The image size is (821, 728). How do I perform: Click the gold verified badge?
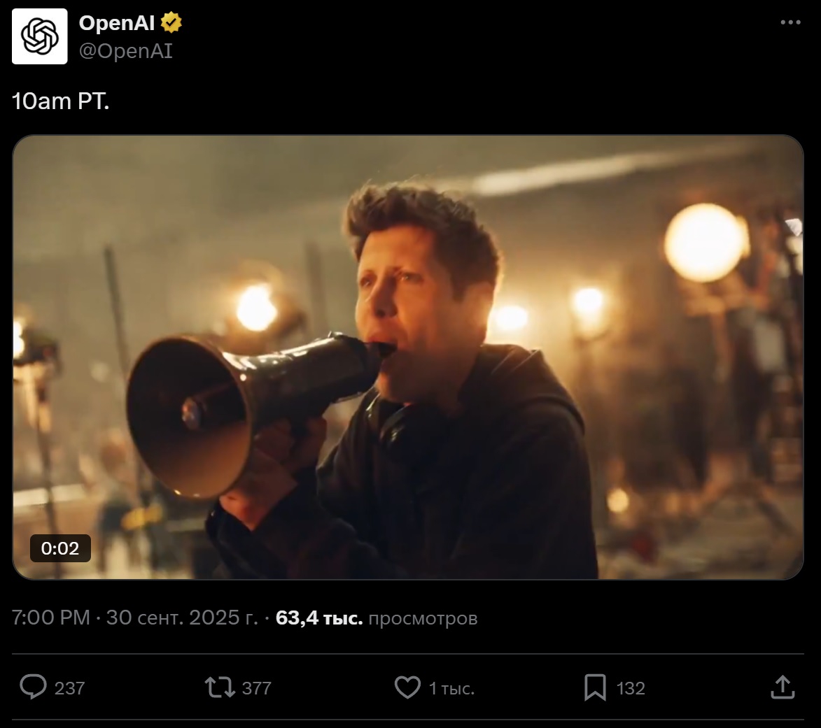point(171,23)
